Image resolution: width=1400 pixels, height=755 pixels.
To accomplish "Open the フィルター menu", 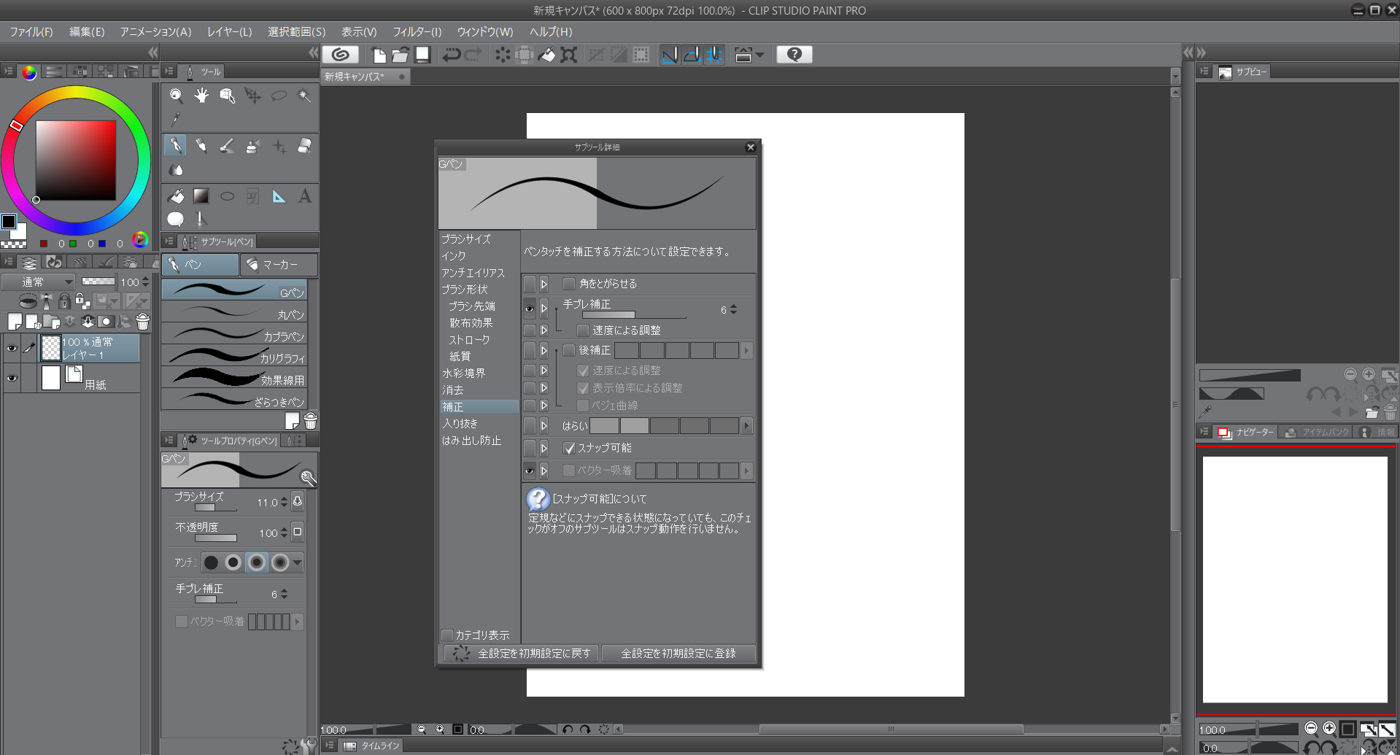I will (x=417, y=32).
